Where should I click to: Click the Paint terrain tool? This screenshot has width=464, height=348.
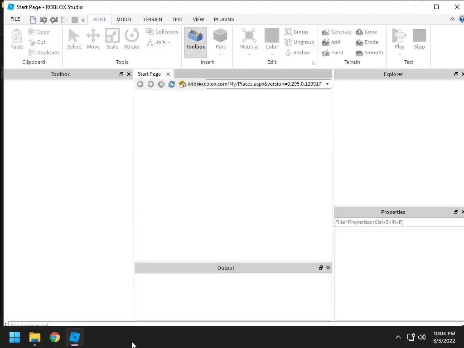point(333,53)
